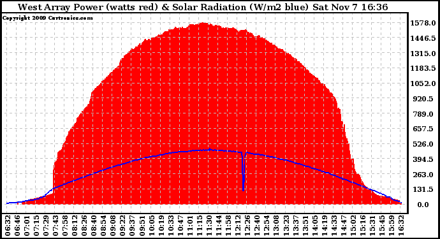
Task: Select the 1578.0 y-axis label
Action: pos(423,23)
